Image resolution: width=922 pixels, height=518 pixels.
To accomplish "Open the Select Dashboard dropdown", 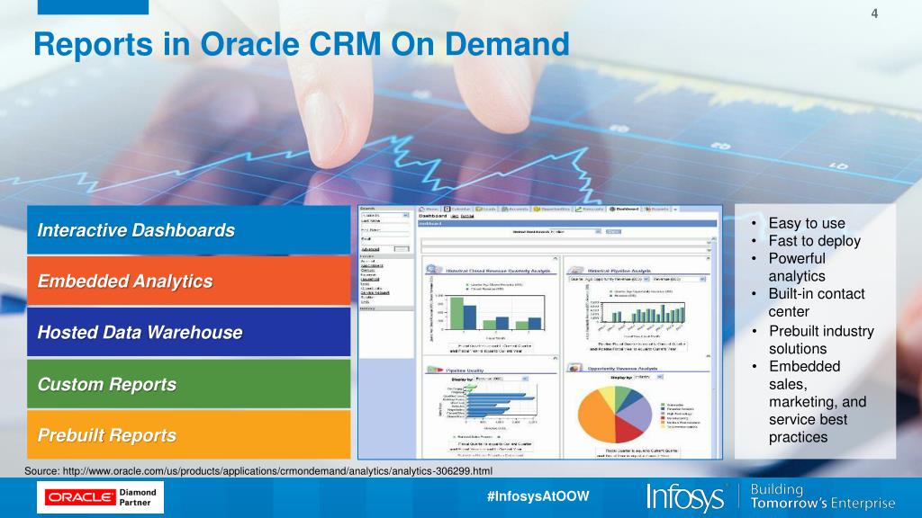I will [x=575, y=231].
